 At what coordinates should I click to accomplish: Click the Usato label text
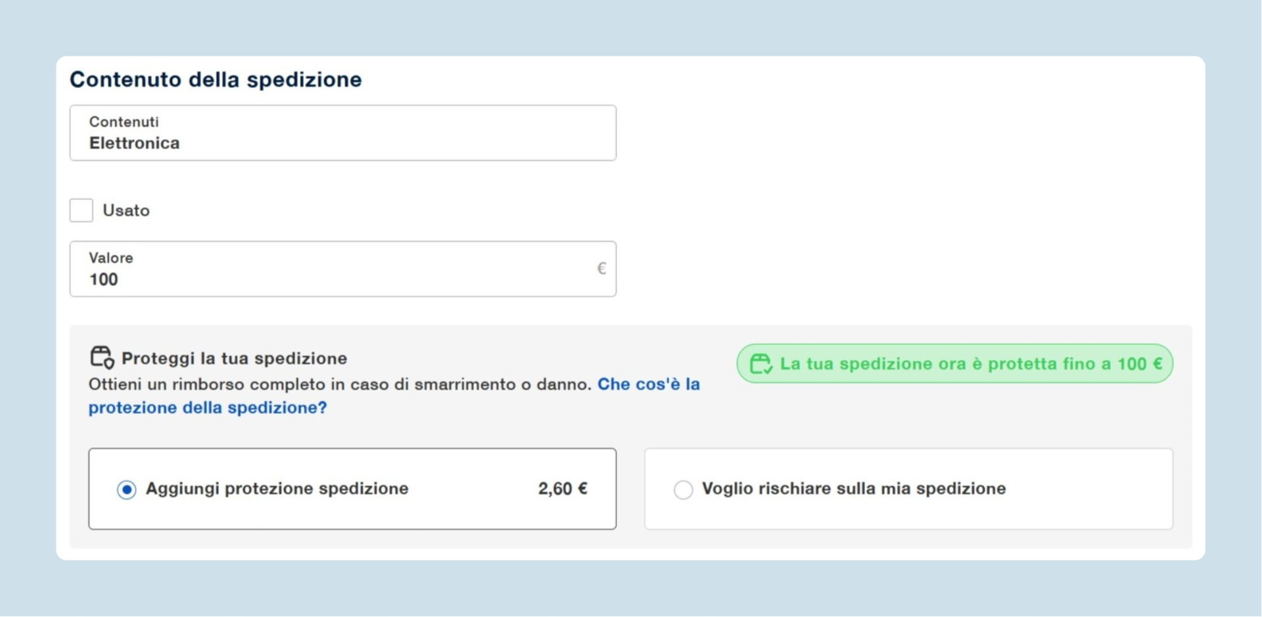[126, 210]
